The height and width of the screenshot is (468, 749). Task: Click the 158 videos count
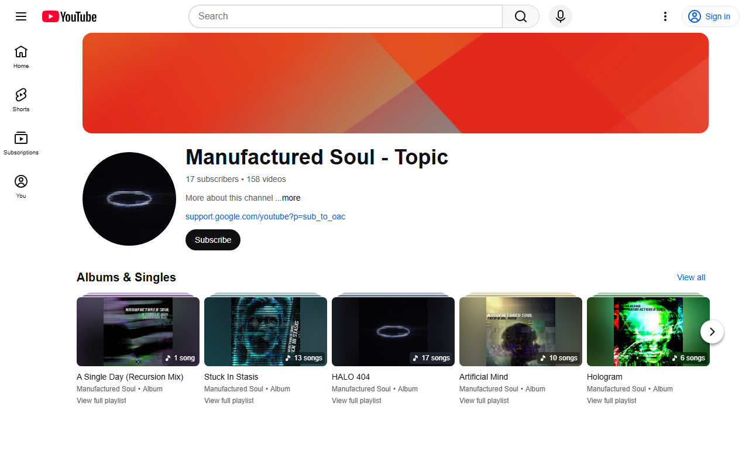(266, 179)
